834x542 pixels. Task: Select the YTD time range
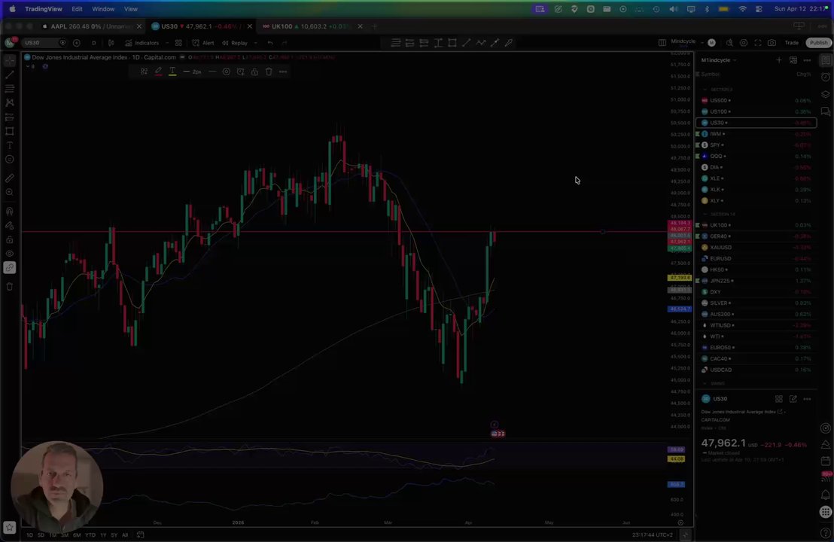pyautogui.click(x=90, y=535)
